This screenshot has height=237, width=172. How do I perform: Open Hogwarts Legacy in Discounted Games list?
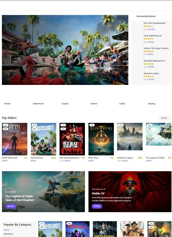point(151,73)
